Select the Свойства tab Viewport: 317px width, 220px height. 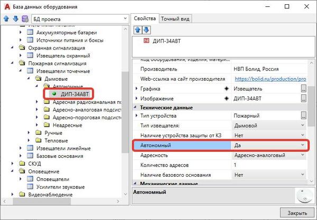[144, 18]
